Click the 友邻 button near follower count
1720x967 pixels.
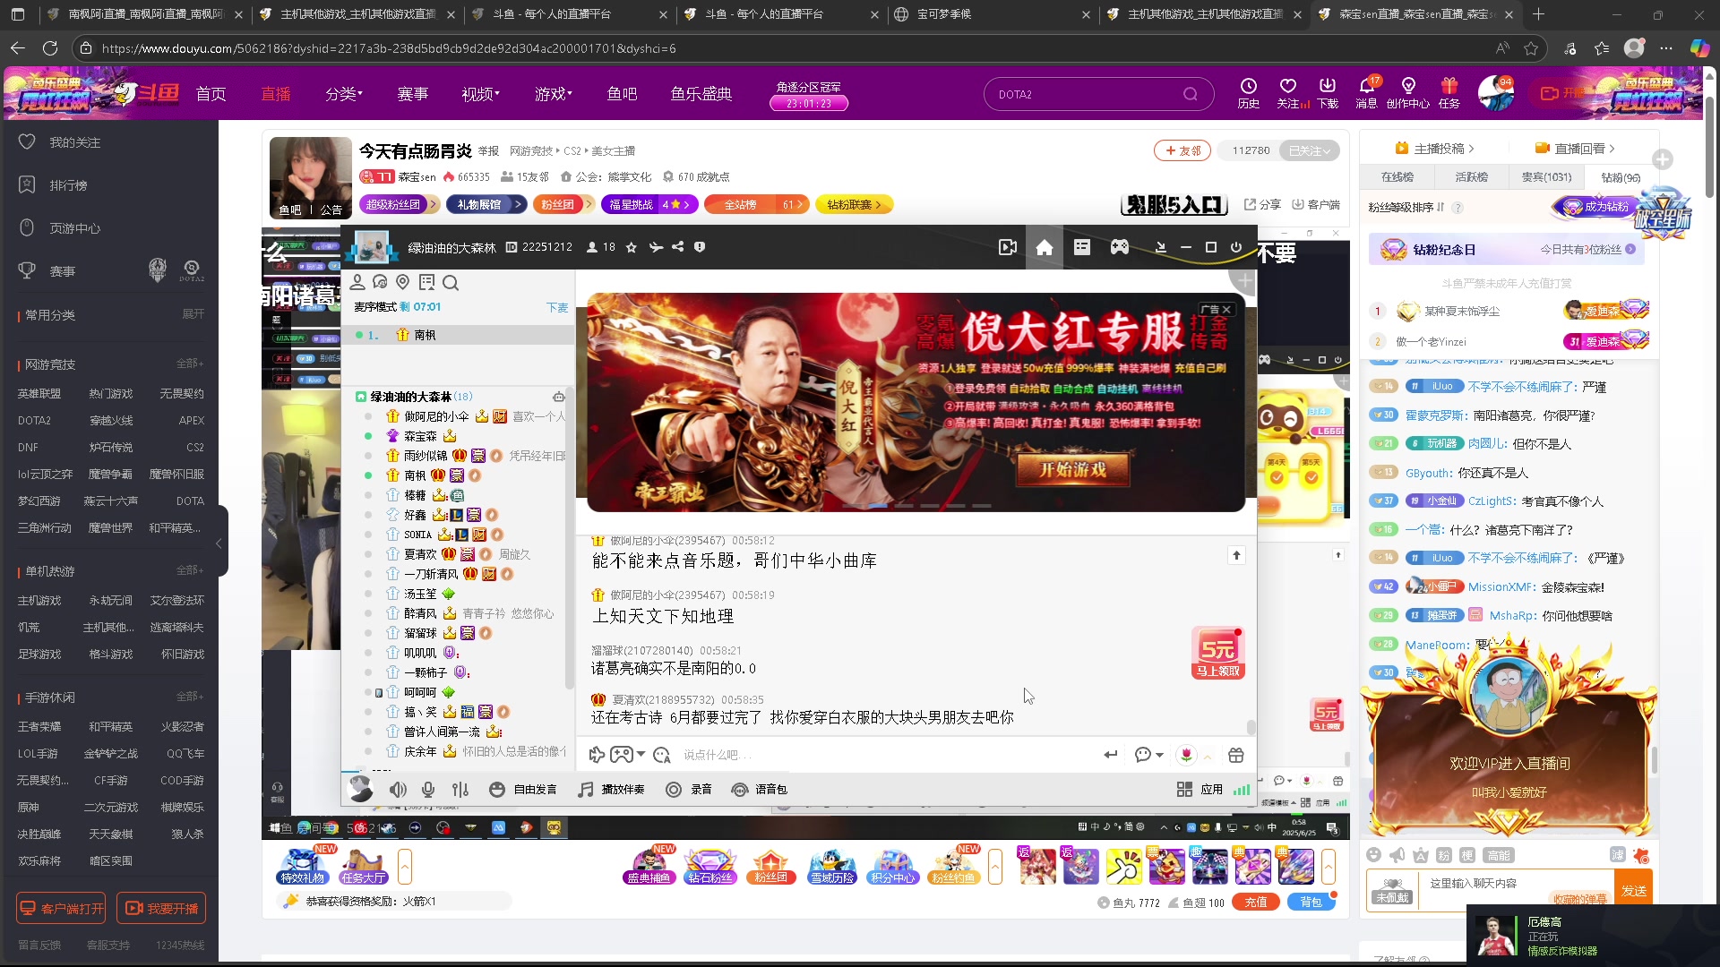(1182, 150)
